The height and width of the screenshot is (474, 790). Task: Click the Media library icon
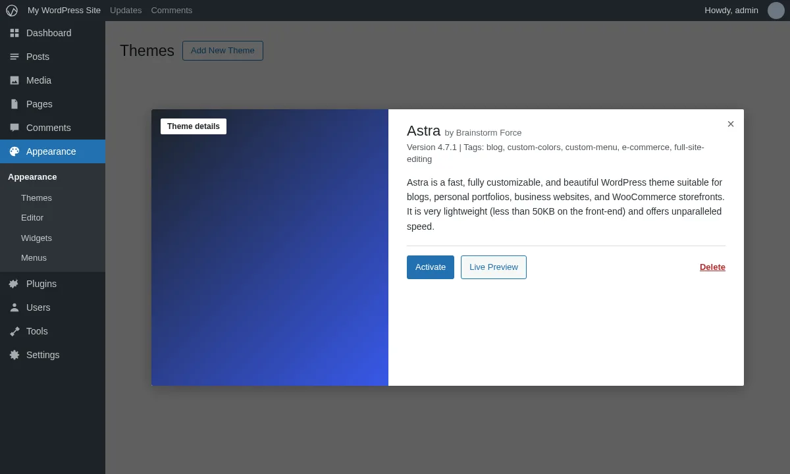pyautogui.click(x=14, y=80)
